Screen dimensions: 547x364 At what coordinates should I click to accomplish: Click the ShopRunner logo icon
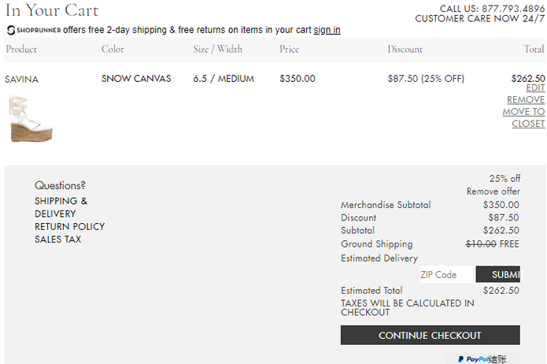(10, 30)
